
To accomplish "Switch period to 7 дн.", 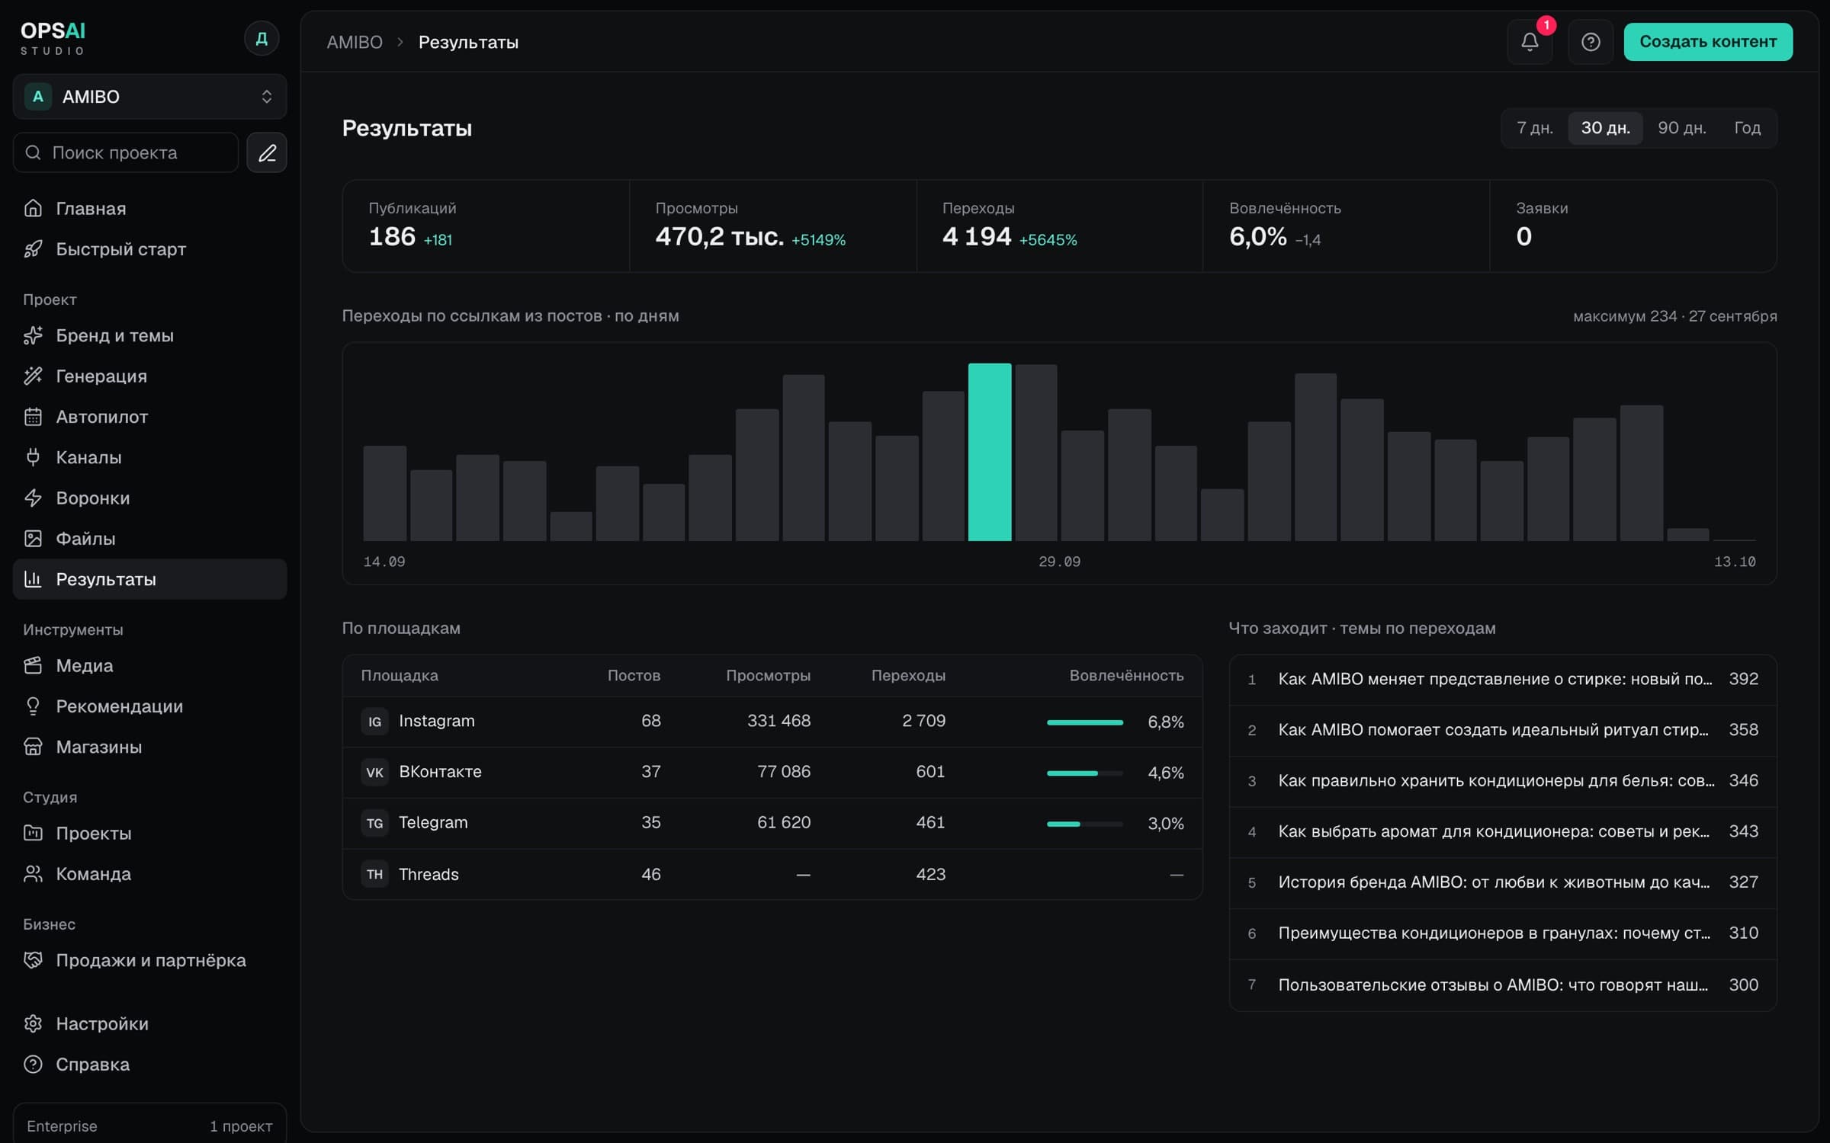I will coord(1535,128).
